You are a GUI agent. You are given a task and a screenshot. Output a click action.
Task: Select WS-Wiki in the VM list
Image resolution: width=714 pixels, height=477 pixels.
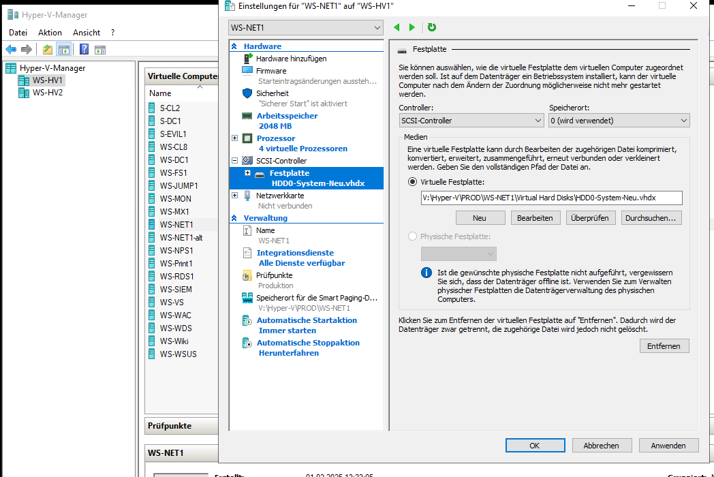[x=174, y=341]
